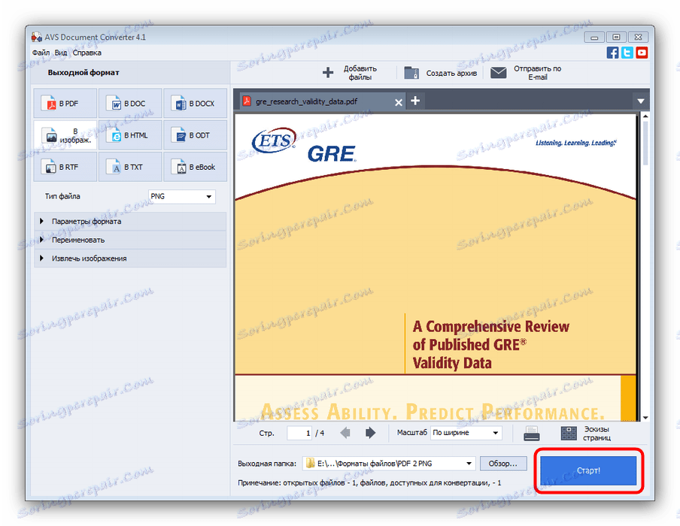Open the Twitter page icon

627,53
